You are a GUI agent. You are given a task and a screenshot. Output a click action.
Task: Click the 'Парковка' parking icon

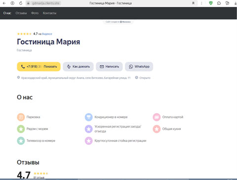[x=21, y=117]
